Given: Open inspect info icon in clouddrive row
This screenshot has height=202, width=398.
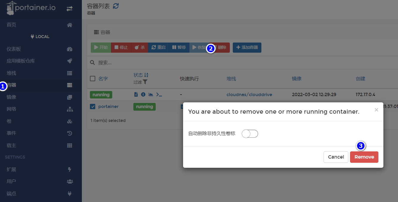Looking at the screenshot, I should (x=143, y=95).
